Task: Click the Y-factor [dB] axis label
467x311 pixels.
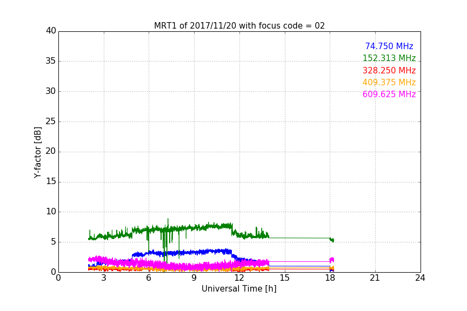Action: pos(37,152)
